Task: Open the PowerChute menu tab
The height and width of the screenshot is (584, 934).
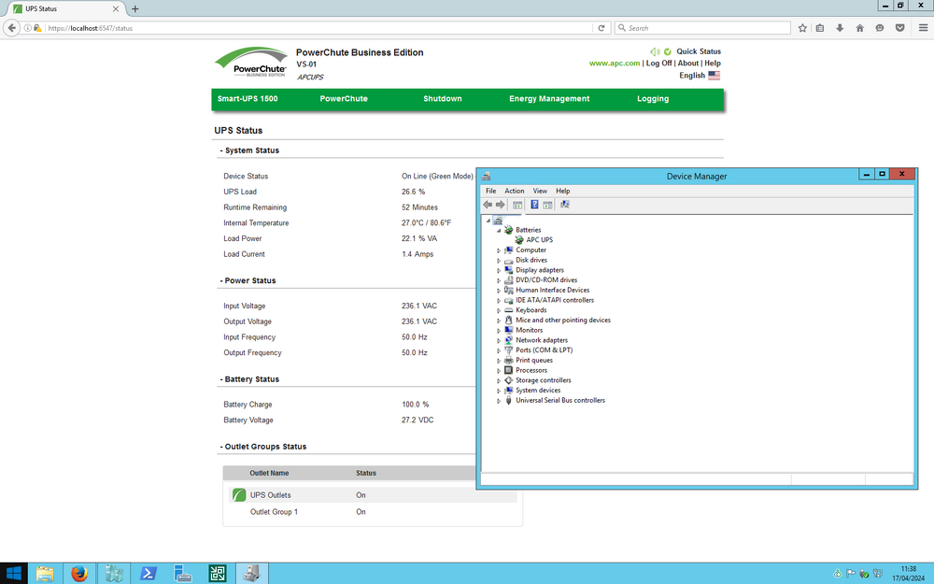Action: (344, 99)
